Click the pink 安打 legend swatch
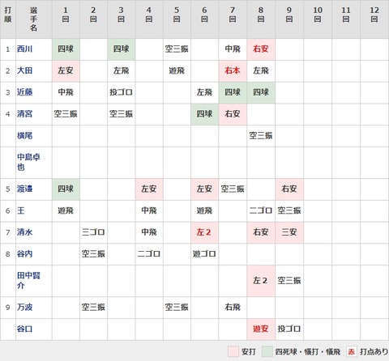Viewport: 389px width, 361px height. pyautogui.click(x=233, y=351)
